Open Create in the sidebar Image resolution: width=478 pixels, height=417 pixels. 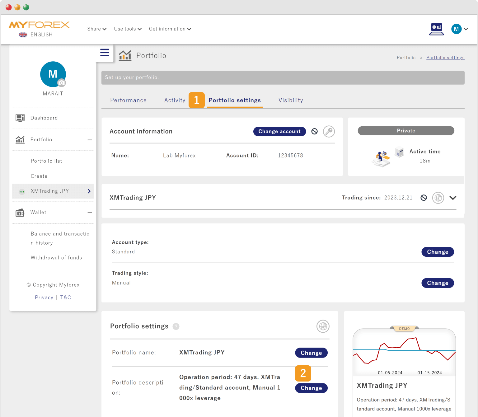[39, 176]
